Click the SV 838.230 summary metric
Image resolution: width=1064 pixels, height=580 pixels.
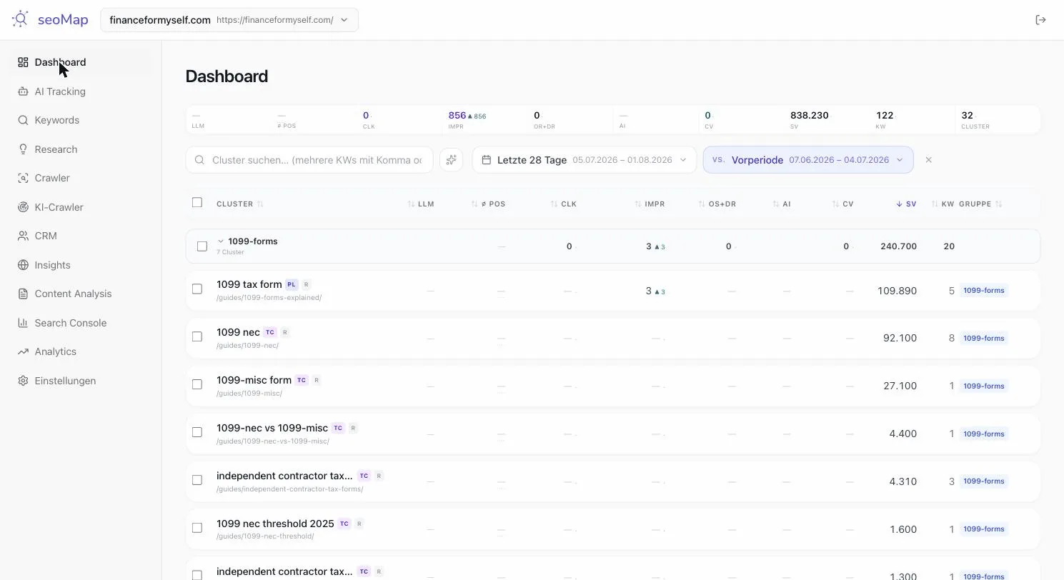(810, 119)
